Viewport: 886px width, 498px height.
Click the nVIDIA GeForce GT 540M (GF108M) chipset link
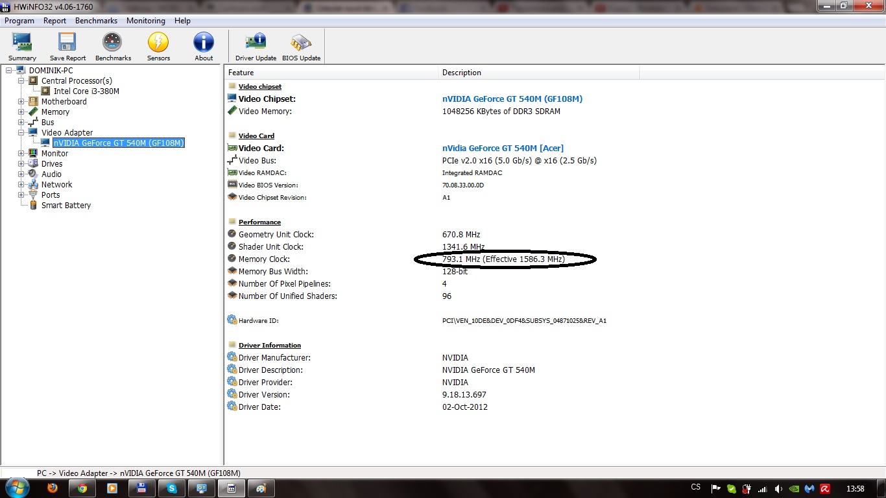tap(512, 99)
